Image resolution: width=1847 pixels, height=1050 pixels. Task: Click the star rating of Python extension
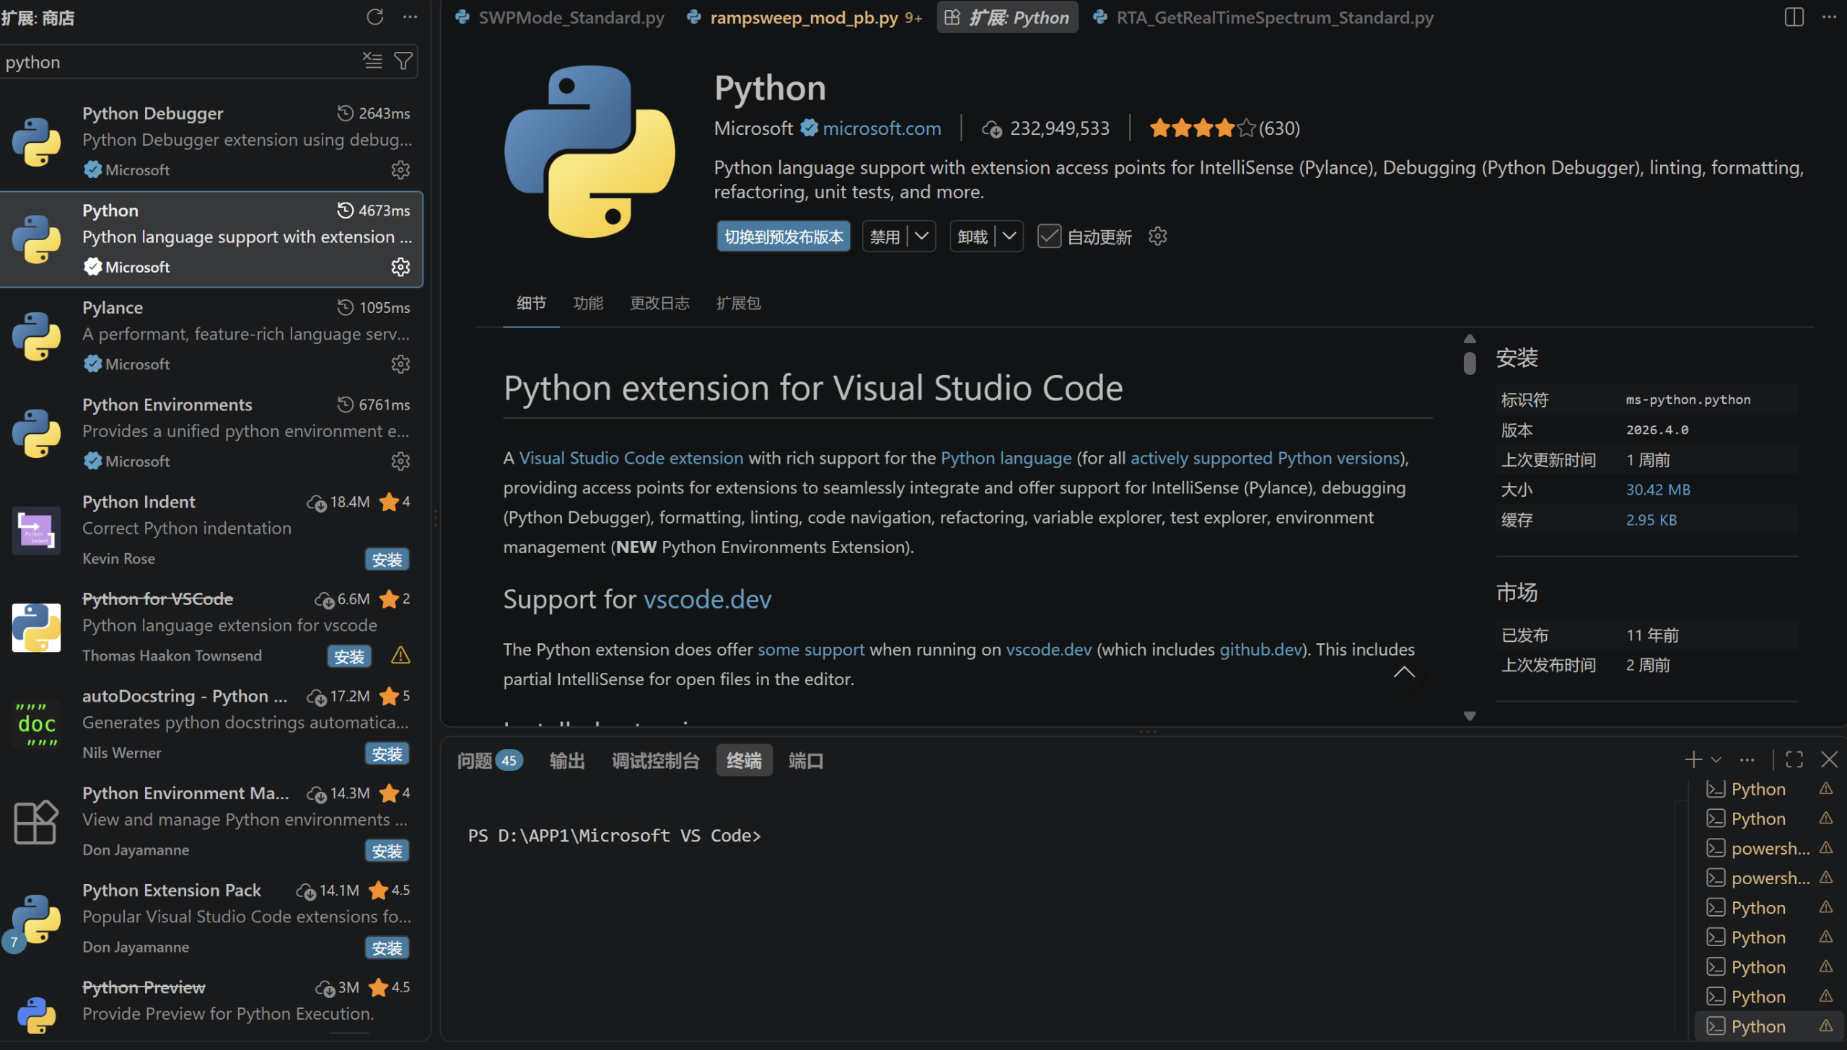click(1224, 128)
